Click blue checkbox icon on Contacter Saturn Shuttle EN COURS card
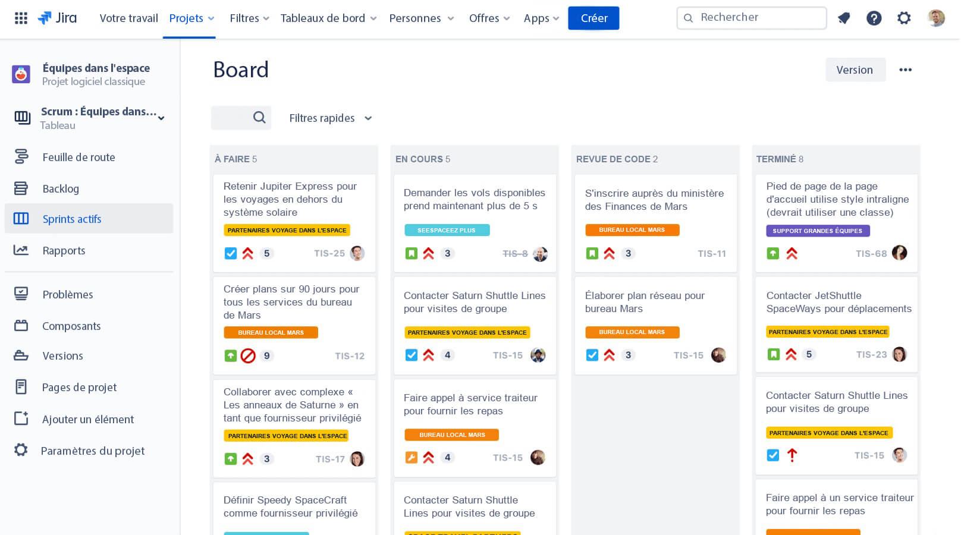The height and width of the screenshot is (535, 961). [x=411, y=355]
